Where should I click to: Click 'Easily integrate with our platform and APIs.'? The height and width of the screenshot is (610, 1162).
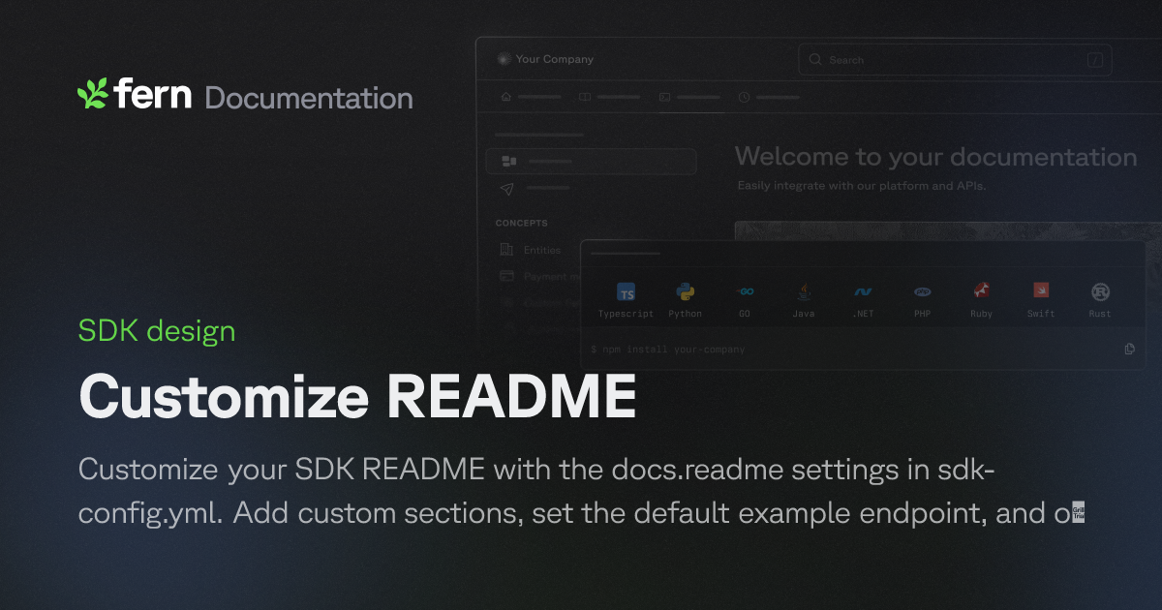click(x=862, y=185)
